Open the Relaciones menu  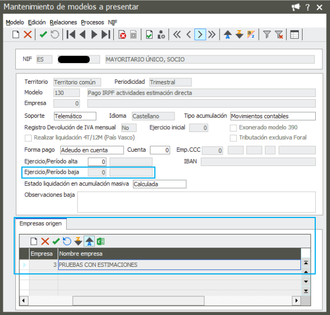point(63,22)
